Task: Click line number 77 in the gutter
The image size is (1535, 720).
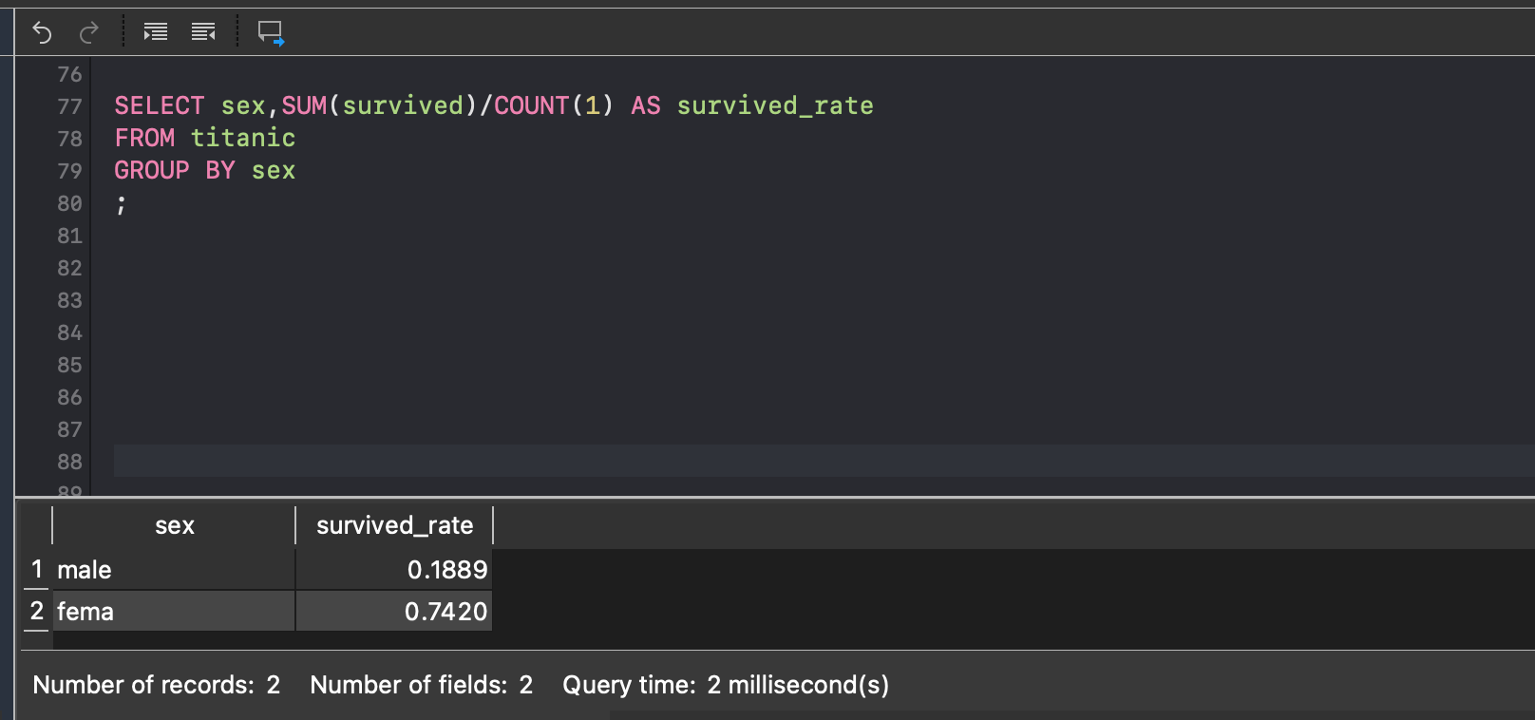Action: (x=69, y=106)
